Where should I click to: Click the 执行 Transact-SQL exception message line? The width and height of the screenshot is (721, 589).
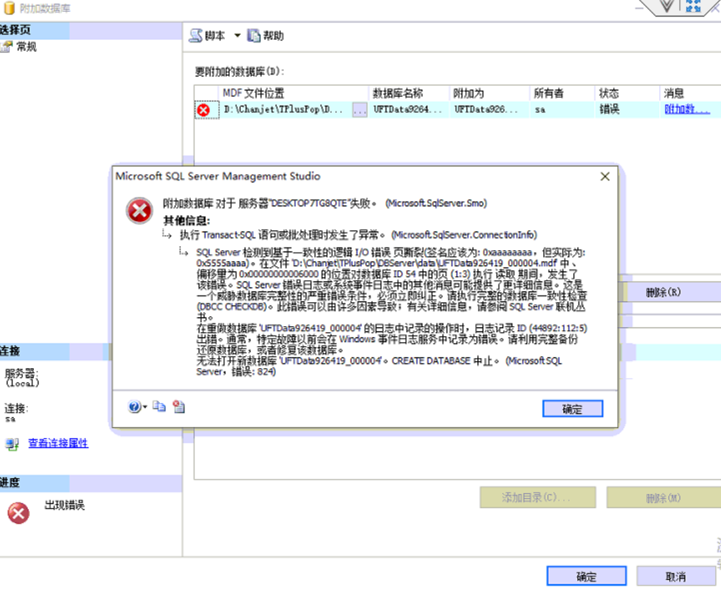[359, 234]
